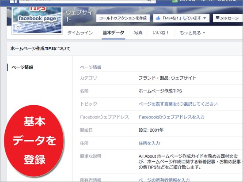Click ページを表す言葉を3つ選択してください link
The image size is (243, 182).
coord(178,104)
